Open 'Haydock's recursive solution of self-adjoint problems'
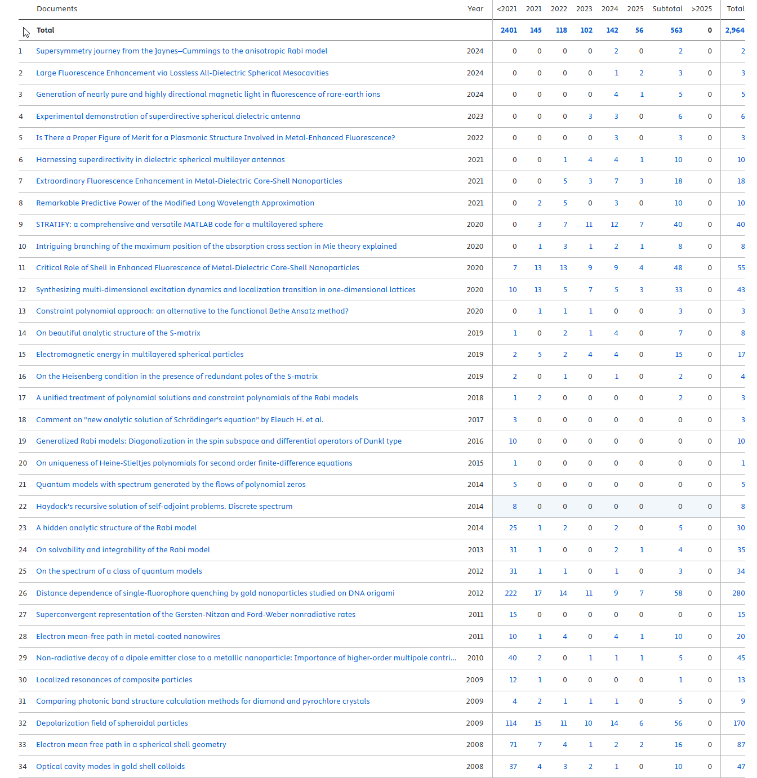This screenshot has height=778, width=757. pos(164,507)
